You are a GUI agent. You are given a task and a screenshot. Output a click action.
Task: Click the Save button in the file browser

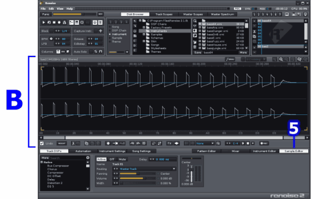point(198,53)
